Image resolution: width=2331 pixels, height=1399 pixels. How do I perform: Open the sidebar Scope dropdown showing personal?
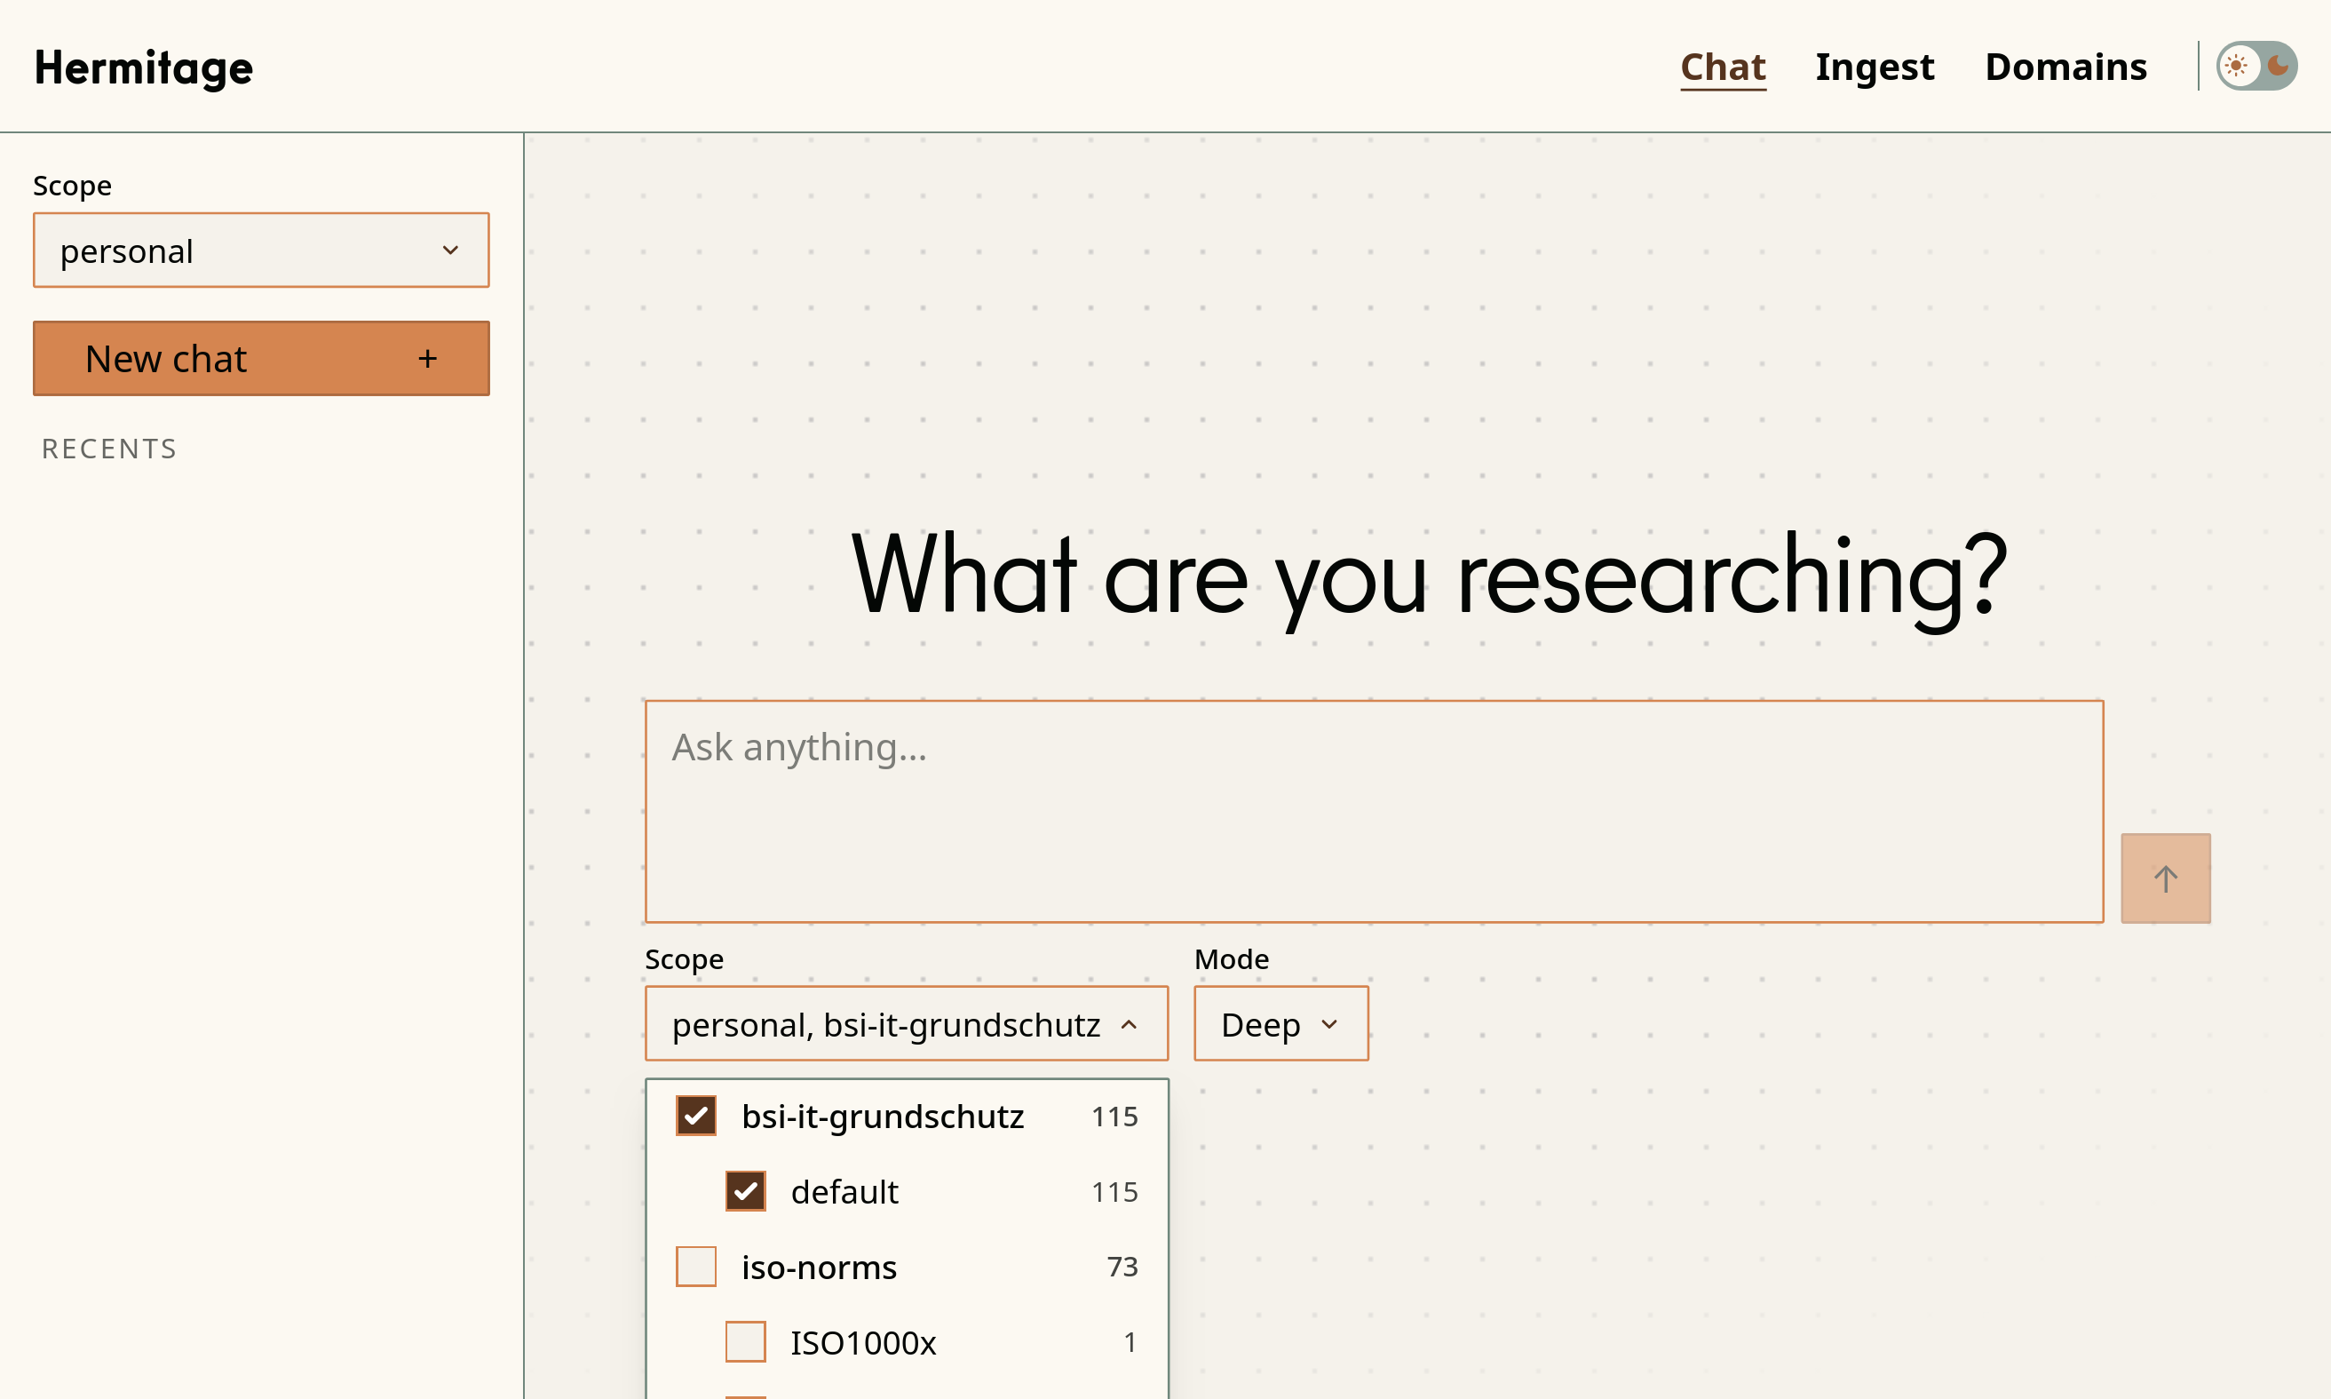coord(261,250)
